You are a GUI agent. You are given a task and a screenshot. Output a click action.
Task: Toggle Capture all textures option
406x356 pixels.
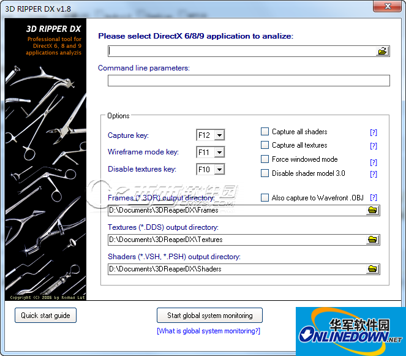(x=265, y=145)
